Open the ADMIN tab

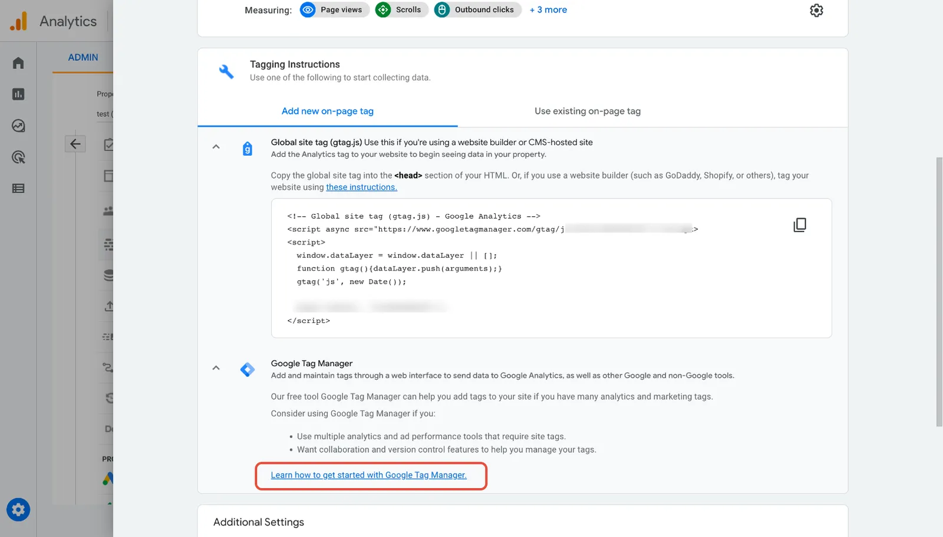(83, 57)
